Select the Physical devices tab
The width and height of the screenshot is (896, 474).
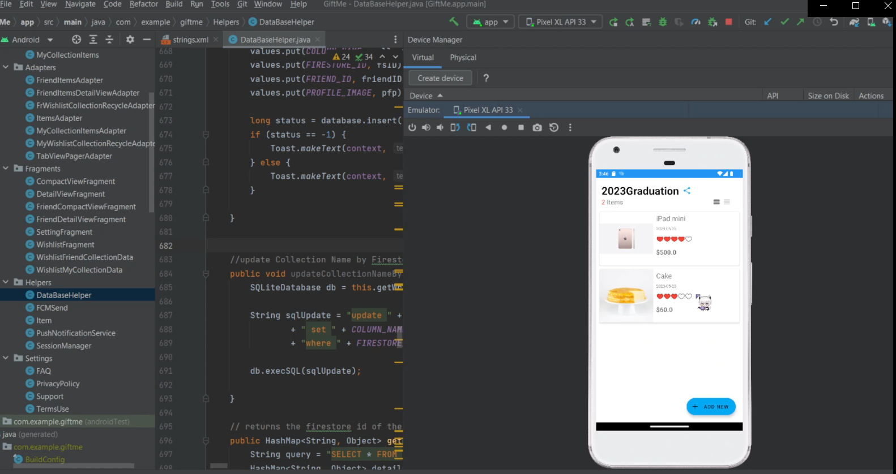(x=463, y=58)
